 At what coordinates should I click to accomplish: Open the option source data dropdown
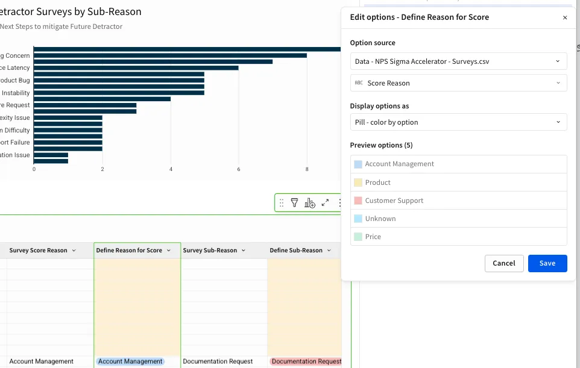pos(458,61)
